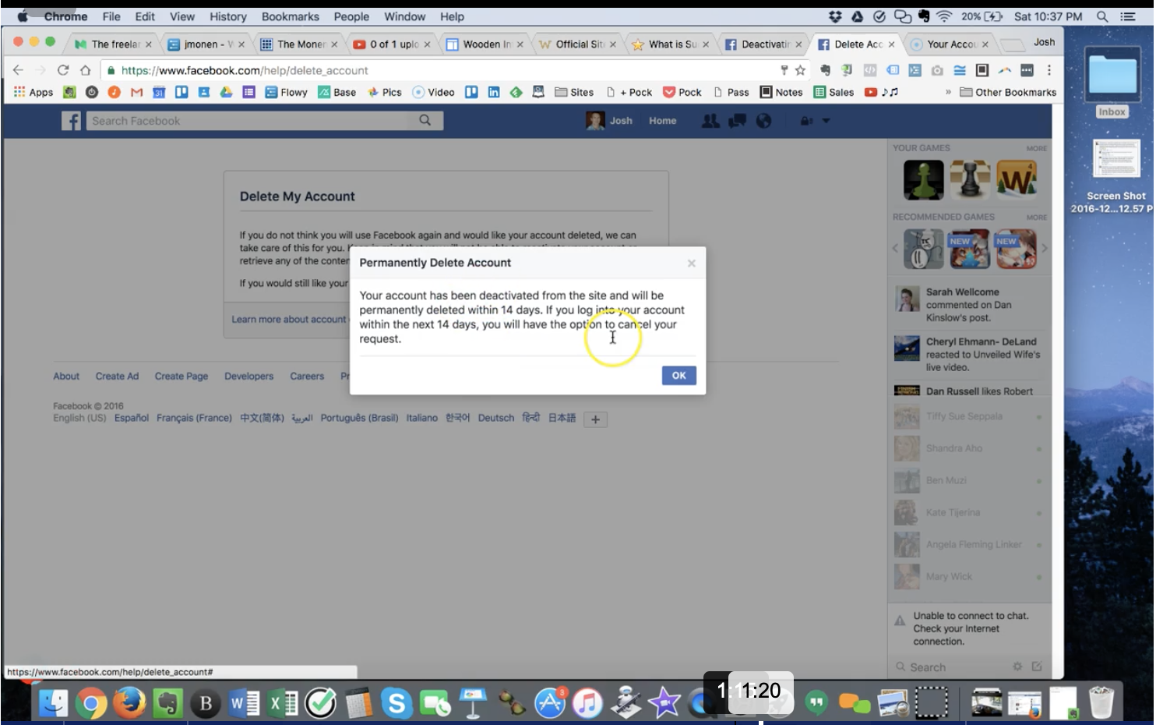Open Skype from the dock

click(x=396, y=703)
